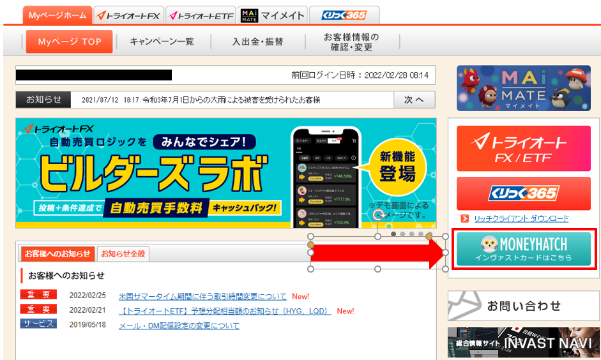
Task: Click the 次へ notice button
Action: coord(414,100)
